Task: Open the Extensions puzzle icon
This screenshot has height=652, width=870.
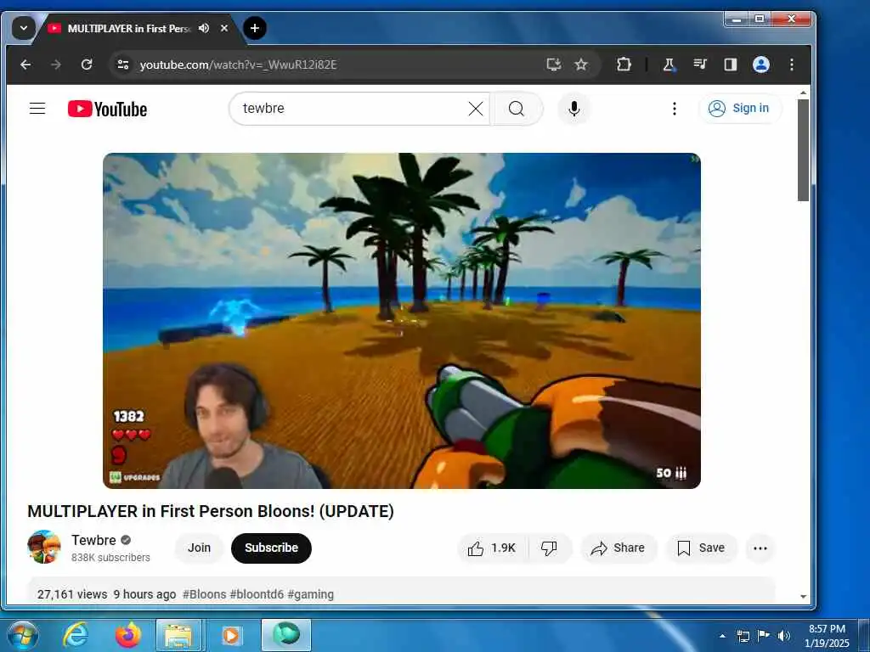Action: (x=624, y=65)
